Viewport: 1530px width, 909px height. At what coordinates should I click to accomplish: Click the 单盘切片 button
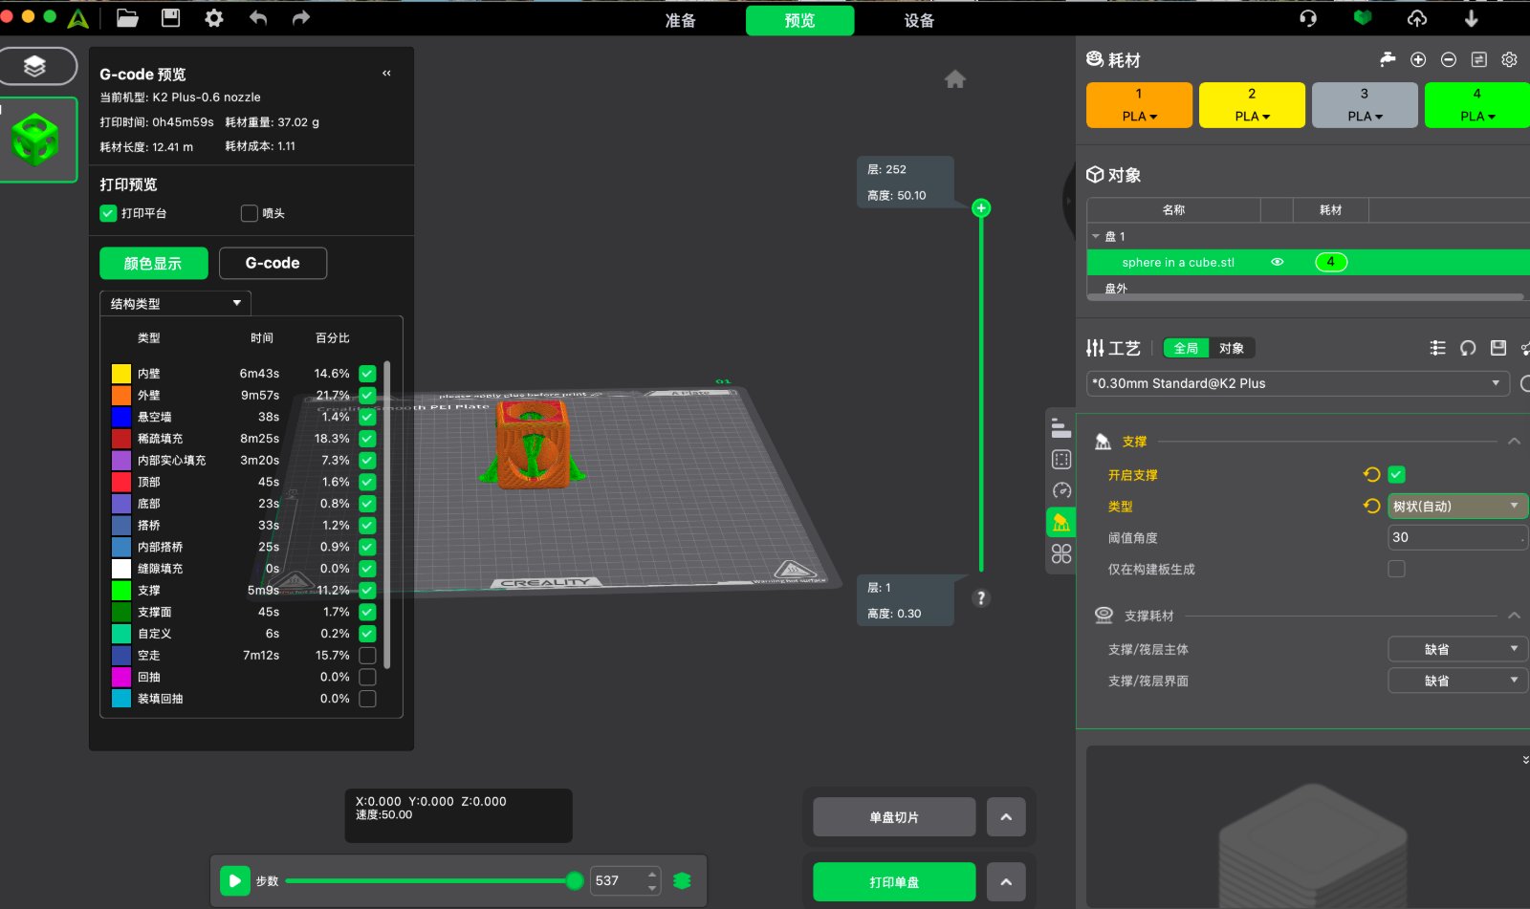pos(894,817)
